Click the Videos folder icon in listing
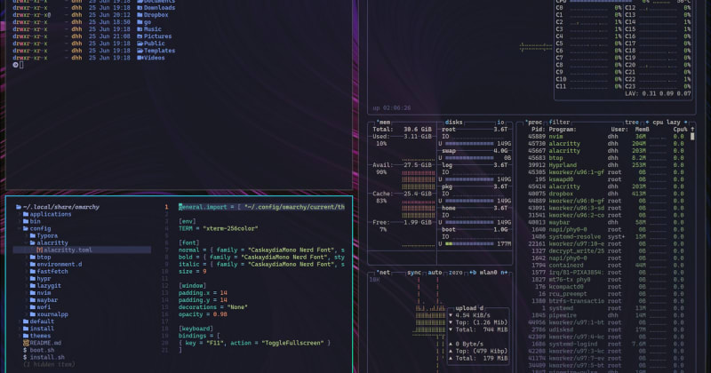This screenshot has width=711, height=373. (x=139, y=58)
